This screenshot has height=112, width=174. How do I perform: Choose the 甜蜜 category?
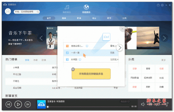coord(135,87)
